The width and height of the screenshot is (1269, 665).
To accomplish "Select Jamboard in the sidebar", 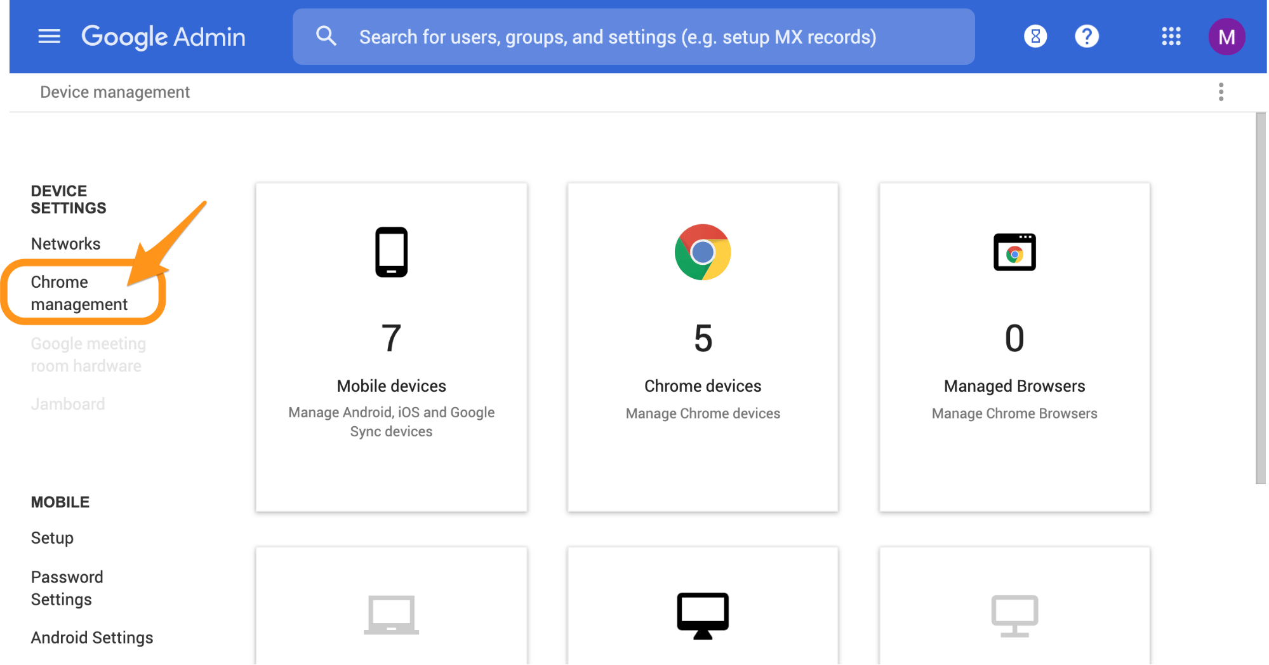I will coord(68,404).
